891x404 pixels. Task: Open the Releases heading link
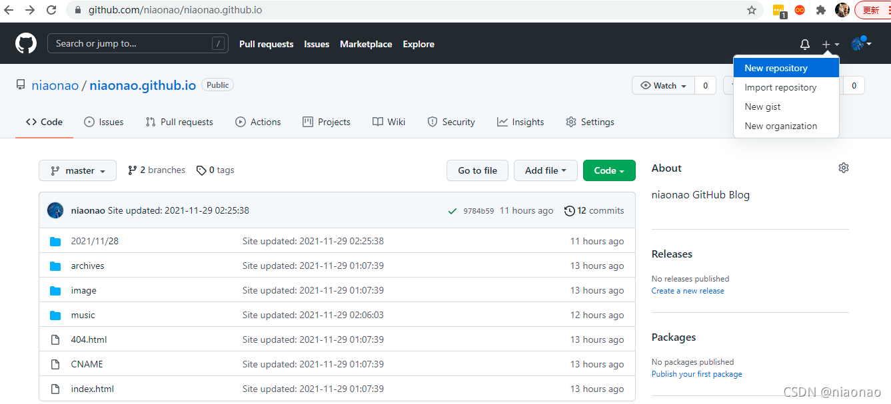coord(672,254)
